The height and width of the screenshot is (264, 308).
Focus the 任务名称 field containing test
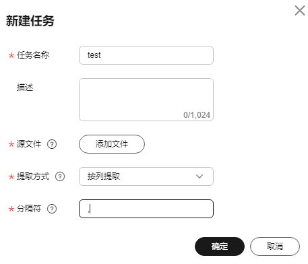[146, 55]
